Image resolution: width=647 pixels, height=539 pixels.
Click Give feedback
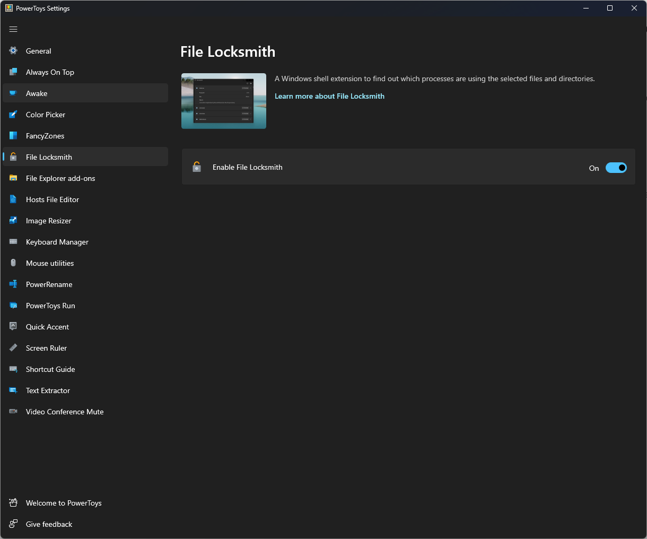48,524
